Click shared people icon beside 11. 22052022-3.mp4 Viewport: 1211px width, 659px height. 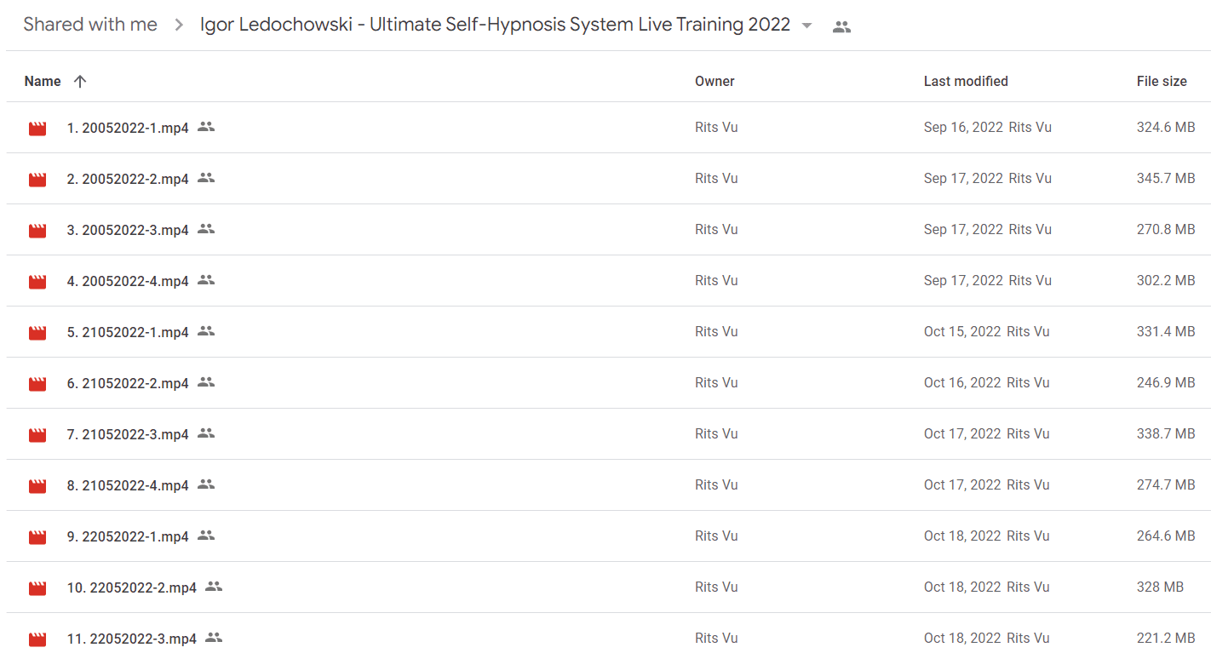(214, 638)
